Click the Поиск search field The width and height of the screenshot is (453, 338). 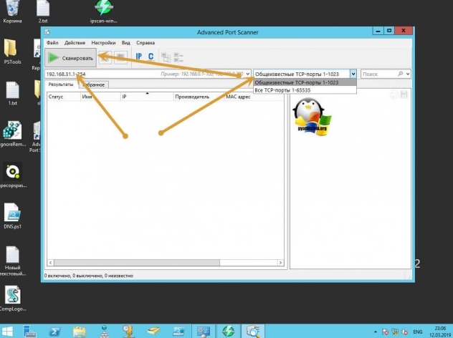[x=380, y=74]
